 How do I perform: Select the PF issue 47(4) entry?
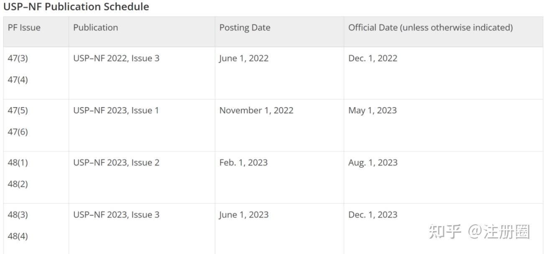18,80
